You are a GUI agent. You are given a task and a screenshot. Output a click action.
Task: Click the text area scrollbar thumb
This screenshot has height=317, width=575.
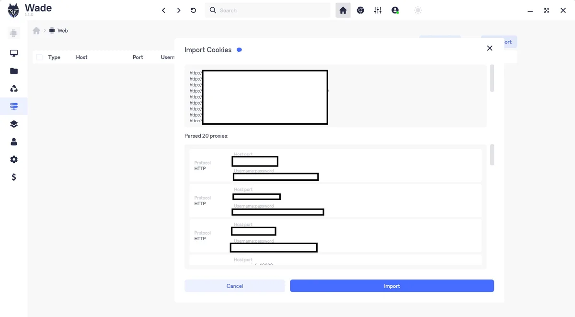(x=492, y=78)
